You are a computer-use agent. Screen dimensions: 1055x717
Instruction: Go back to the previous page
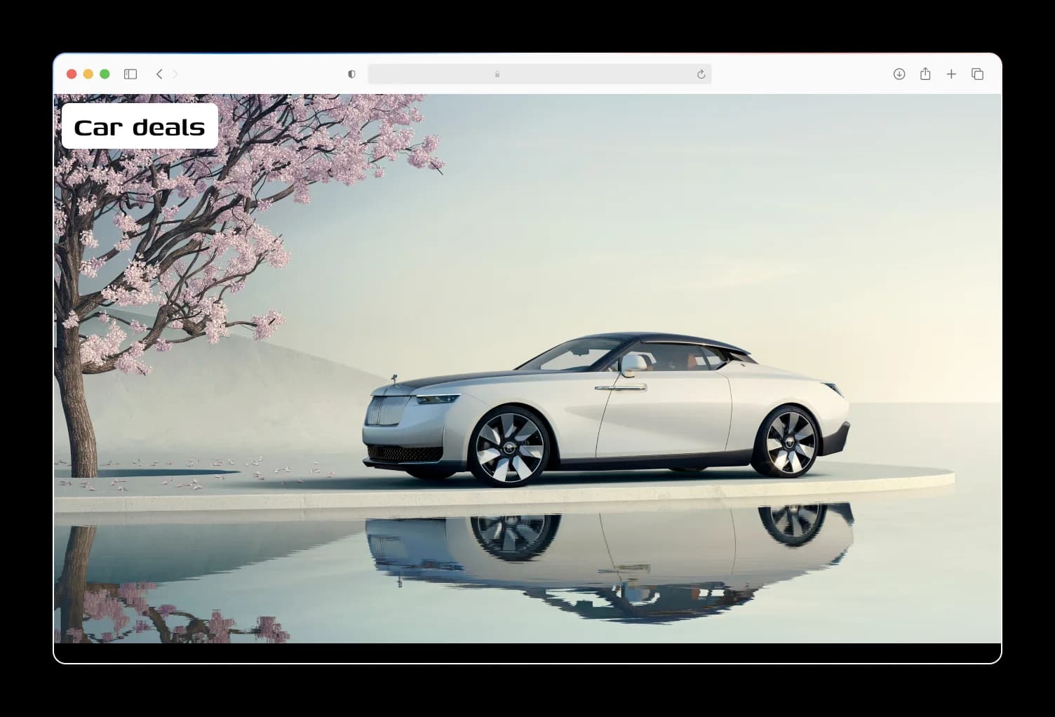tap(159, 74)
